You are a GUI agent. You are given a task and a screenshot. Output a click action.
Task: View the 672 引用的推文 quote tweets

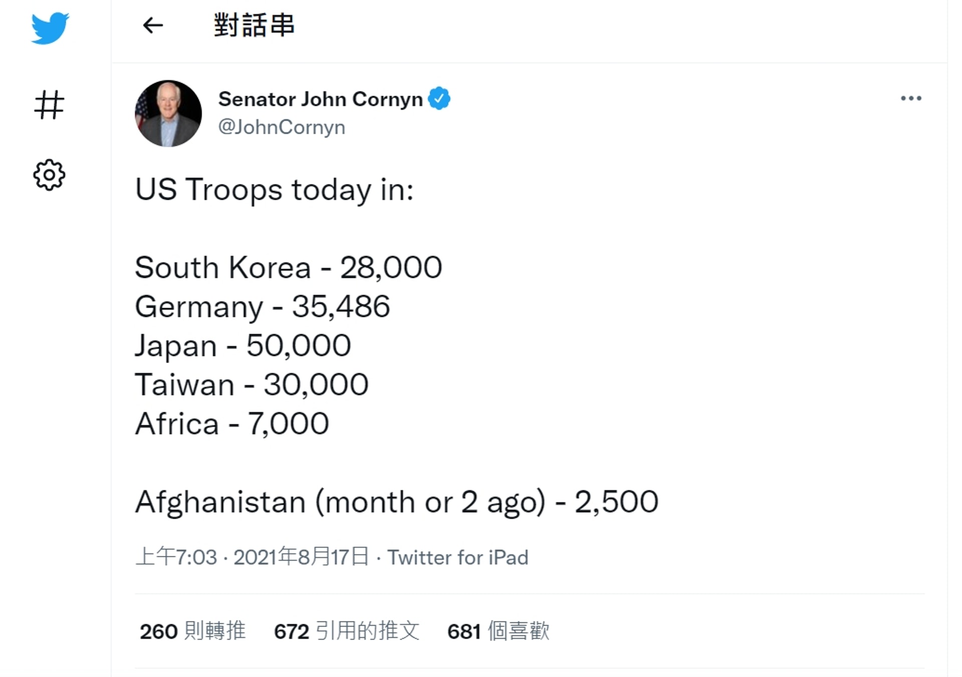click(x=346, y=631)
